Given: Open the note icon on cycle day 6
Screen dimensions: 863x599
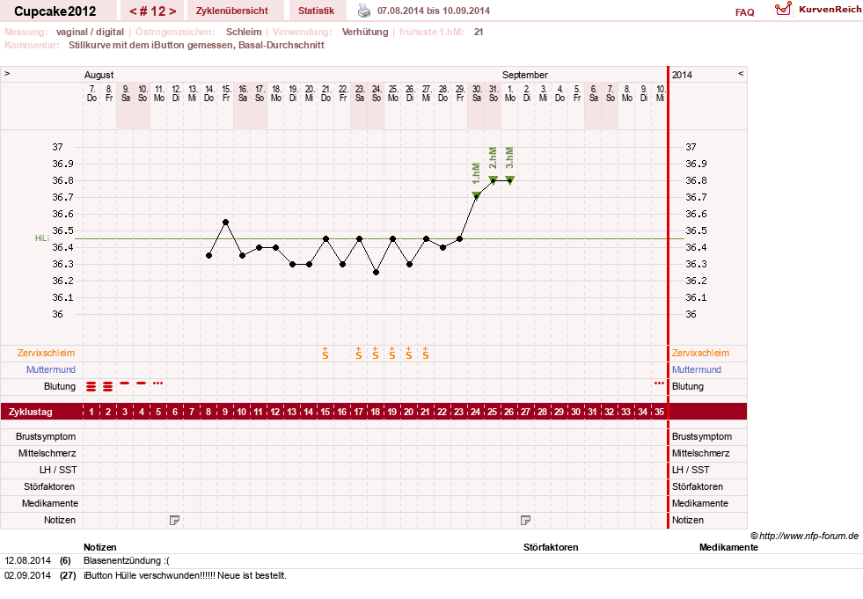Looking at the screenshot, I should pos(174,520).
